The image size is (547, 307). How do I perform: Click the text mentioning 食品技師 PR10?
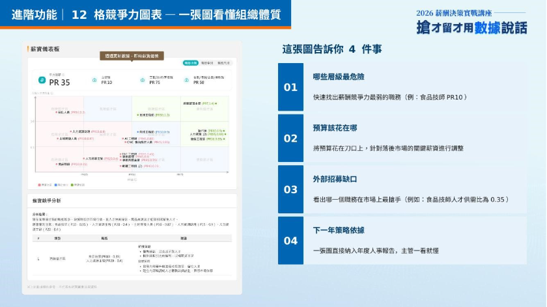pyautogui.click(x=389, y=97)
